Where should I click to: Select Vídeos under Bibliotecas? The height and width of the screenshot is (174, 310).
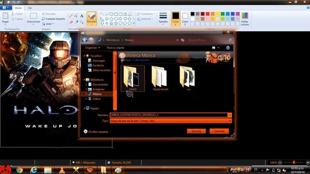pos(94,99)
